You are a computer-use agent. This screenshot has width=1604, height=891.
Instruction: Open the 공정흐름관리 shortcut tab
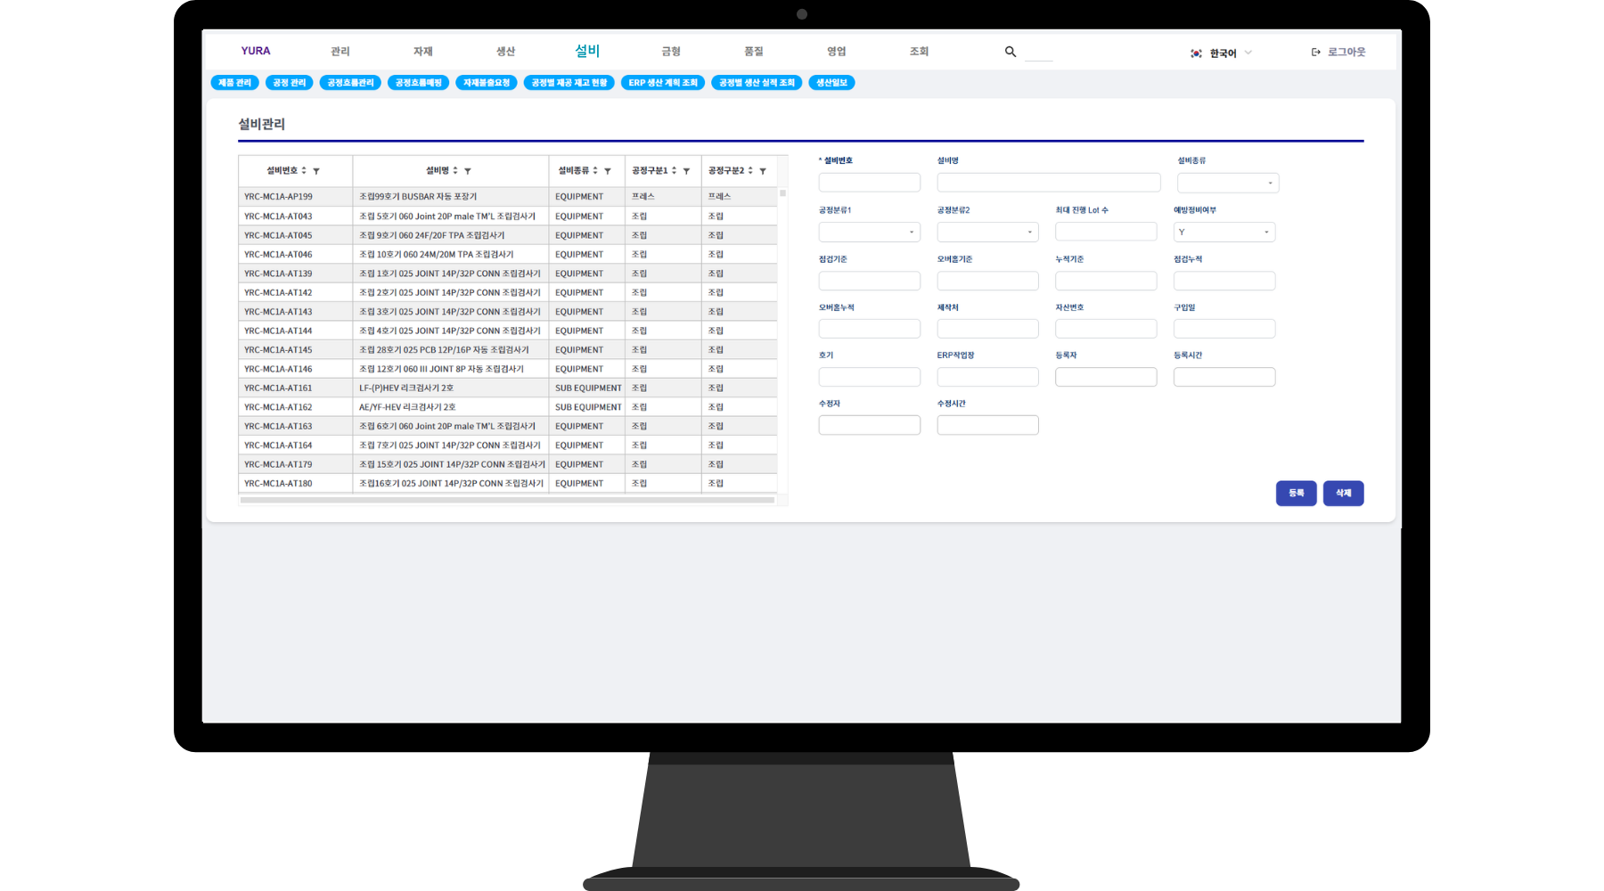(x=350, y=83)
